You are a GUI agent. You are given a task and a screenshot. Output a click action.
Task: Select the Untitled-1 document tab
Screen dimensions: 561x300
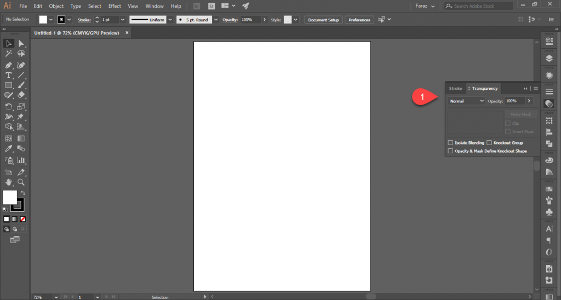click(77, 33)
